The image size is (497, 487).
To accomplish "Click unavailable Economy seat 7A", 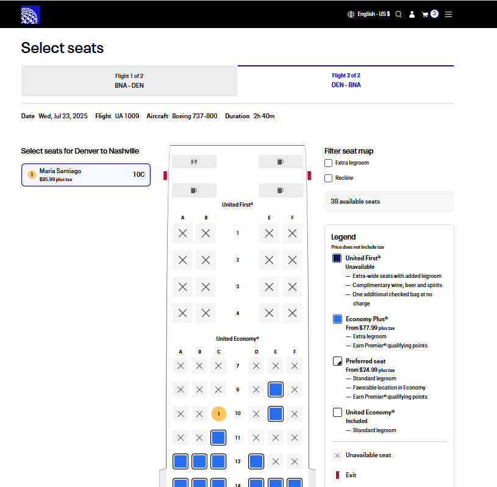I will pyautogui.click(x=181, y=366).
